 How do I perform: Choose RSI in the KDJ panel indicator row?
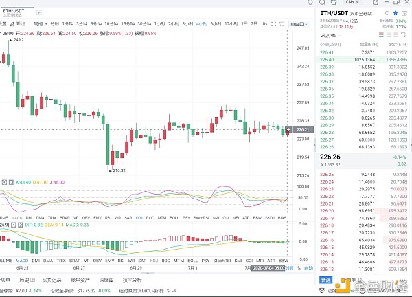tap(108, 218)
